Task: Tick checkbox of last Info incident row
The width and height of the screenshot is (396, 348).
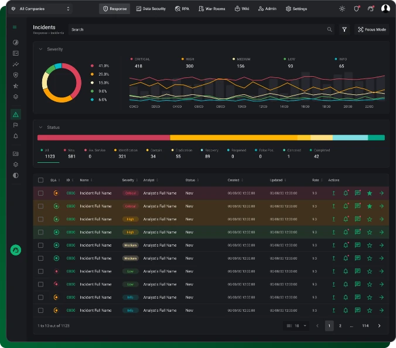Action: coord(40,311)
